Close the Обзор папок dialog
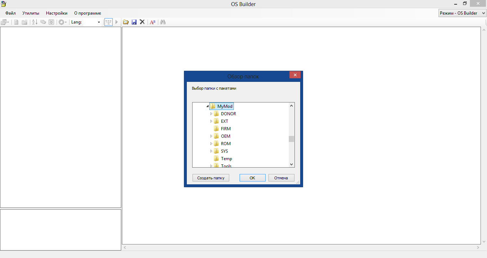The image size is (487, 258). click(x=295, y=75)
